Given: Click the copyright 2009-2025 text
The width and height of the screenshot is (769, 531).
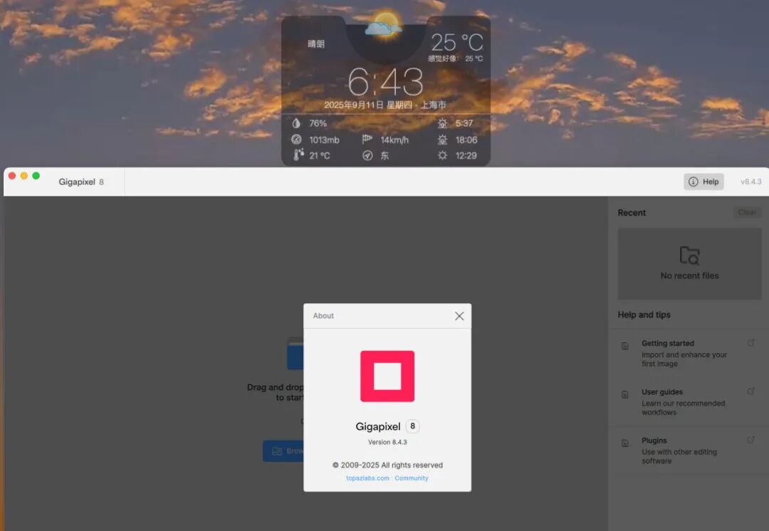Looking at the screenshot, I should click(387, 466).
